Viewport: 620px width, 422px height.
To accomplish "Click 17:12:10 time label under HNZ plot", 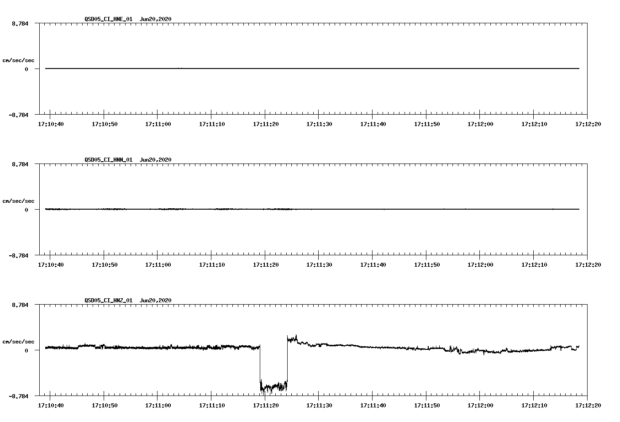I will (534, 405).
